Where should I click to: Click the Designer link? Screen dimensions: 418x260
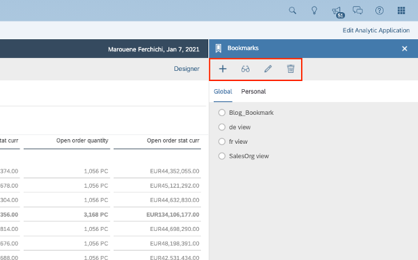pos(187,69)
